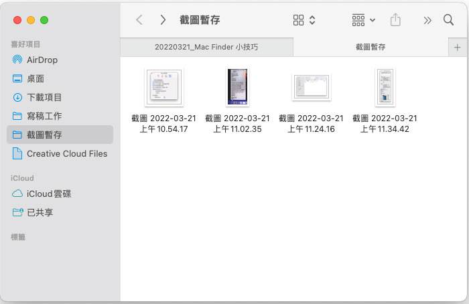
Task: Add a new tab with plus button
Action: tap(458, 47)
